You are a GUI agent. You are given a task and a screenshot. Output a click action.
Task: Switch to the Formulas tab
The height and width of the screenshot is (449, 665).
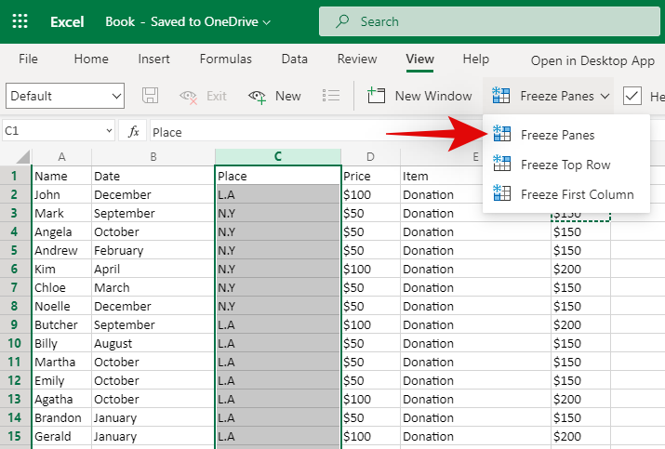(225, 59)
